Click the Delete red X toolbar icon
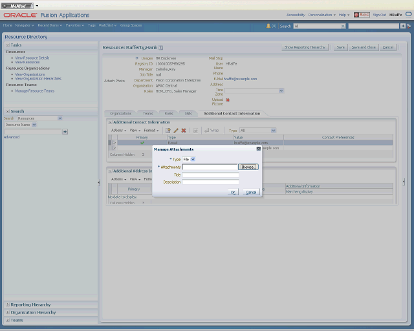The height and width of the screenshot is (331, 414). pyautogui.click(x=184, y=131)
